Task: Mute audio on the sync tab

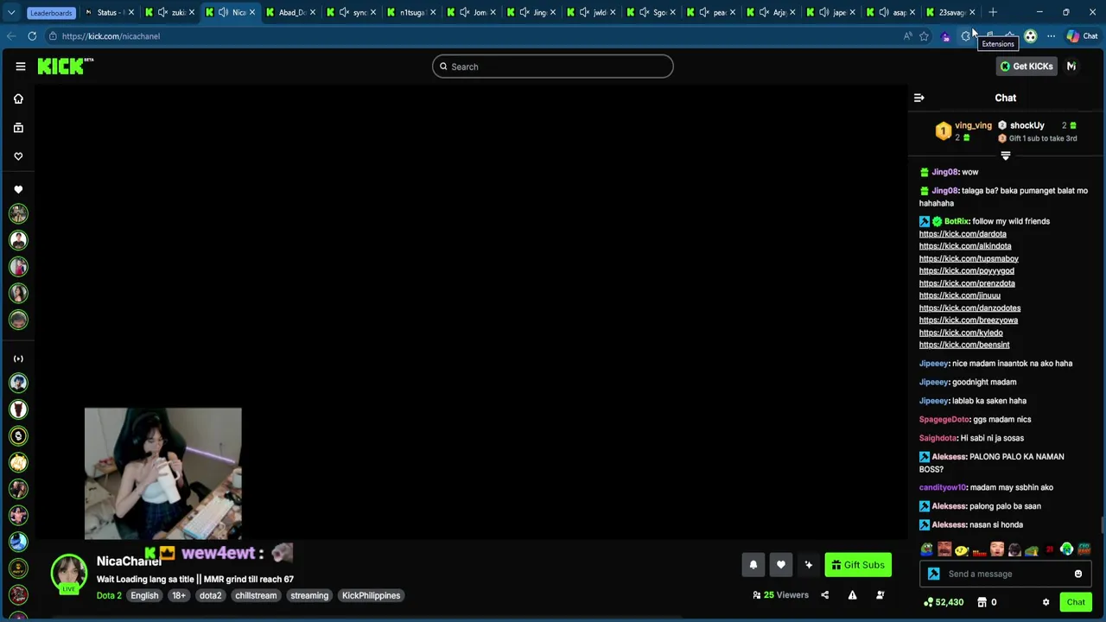Action: point(344,12)
